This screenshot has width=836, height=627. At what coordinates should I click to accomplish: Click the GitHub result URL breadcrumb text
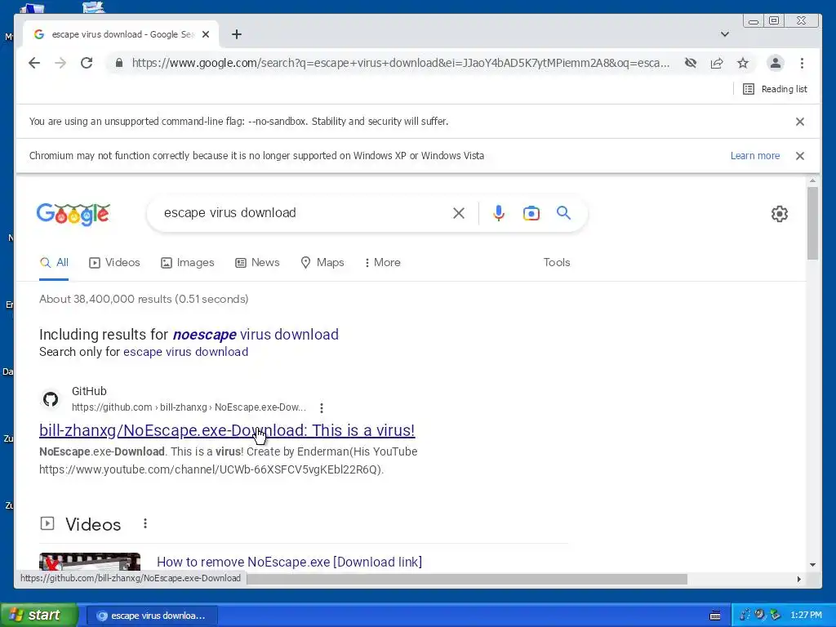[x=189, y=407]
